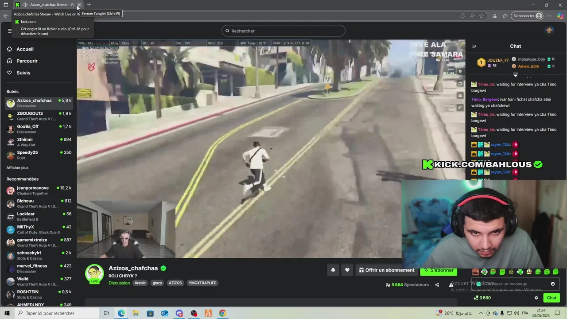Open marvel_fitness recommended channel
The width and height of the screenshot is (567, 319).
tap(39, 268)
